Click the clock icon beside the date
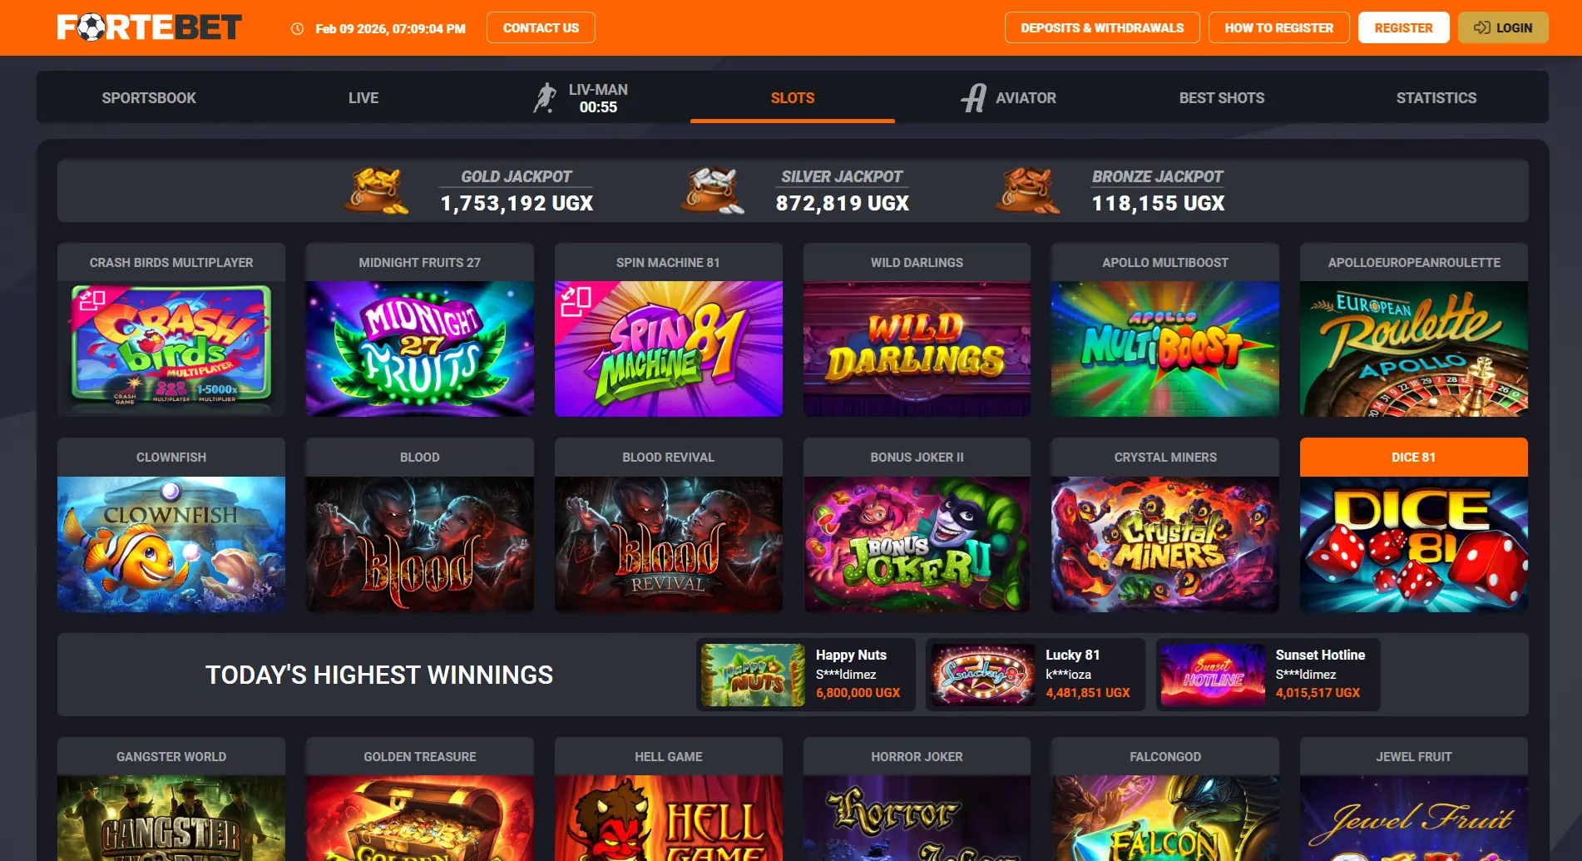The image size is (1582, 861). 297,28
